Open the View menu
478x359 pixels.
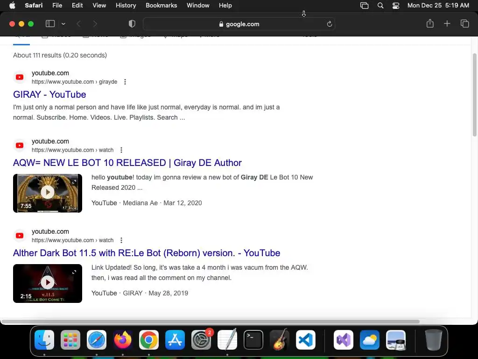coord(99,6)
